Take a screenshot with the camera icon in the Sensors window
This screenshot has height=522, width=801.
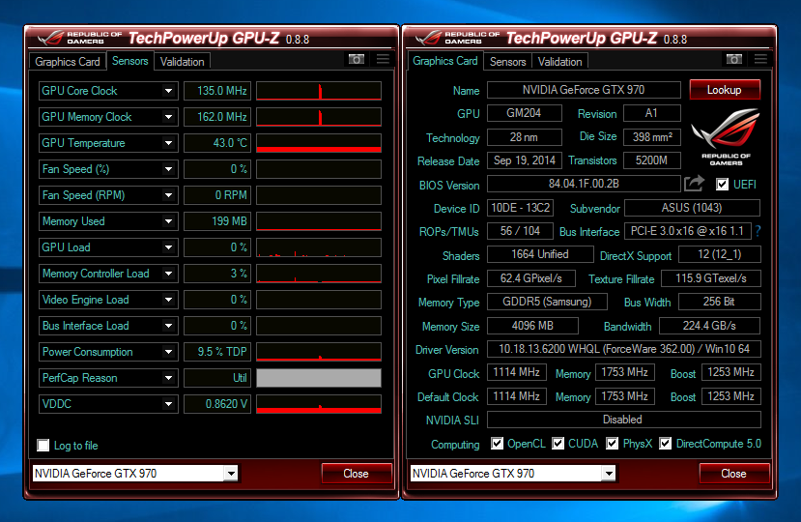pyautogui.click(x=357, y=59)
